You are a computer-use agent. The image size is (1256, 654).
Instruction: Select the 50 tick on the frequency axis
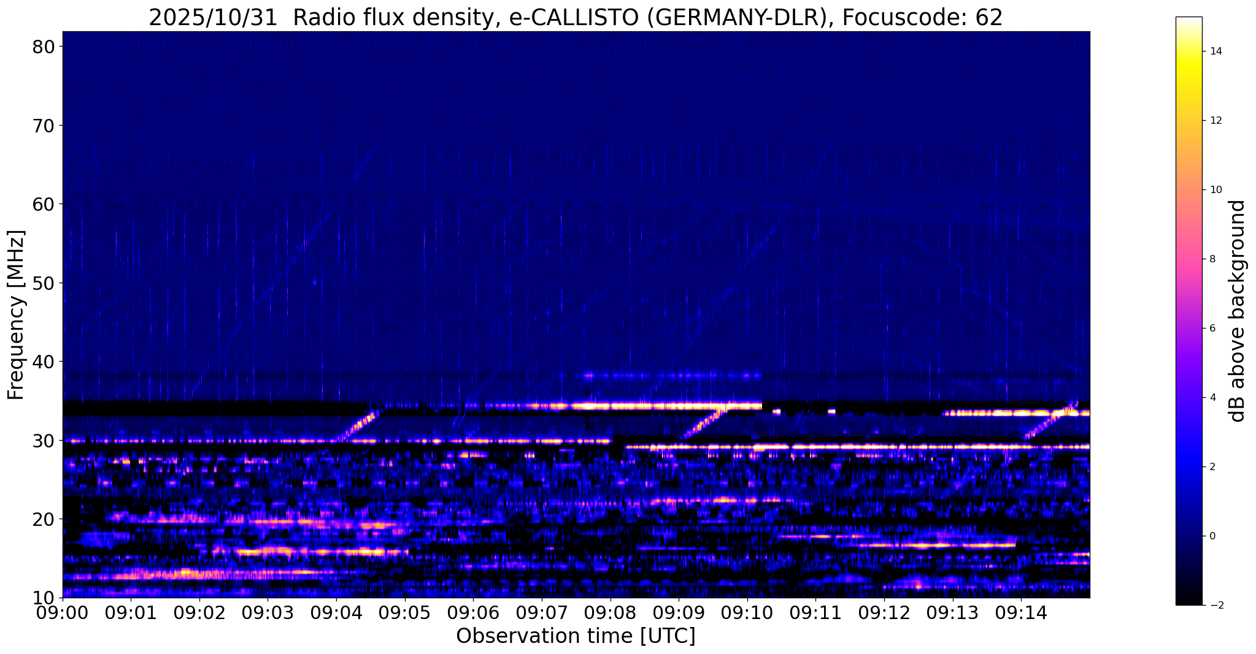[x=45, y=283]
